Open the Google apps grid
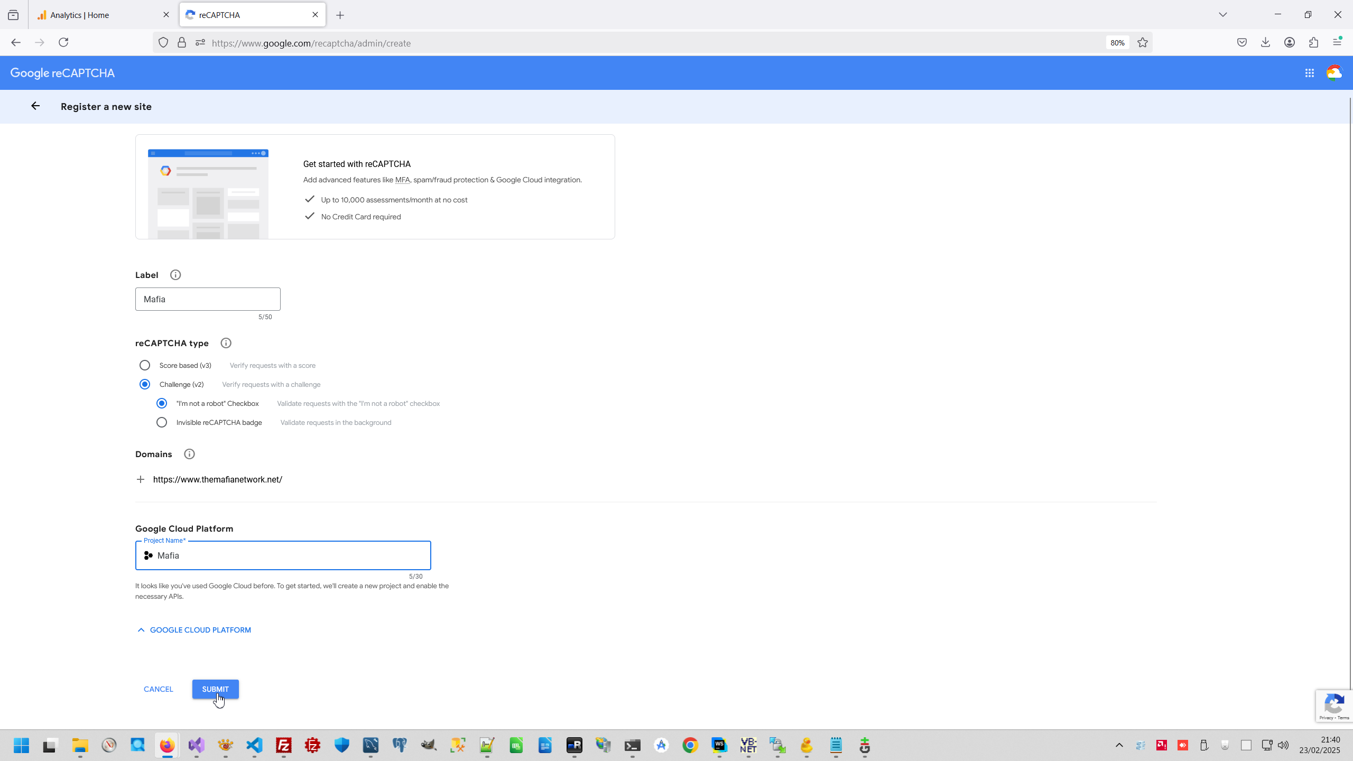The image size is (1353, 761). click(x=1309, y=73)
